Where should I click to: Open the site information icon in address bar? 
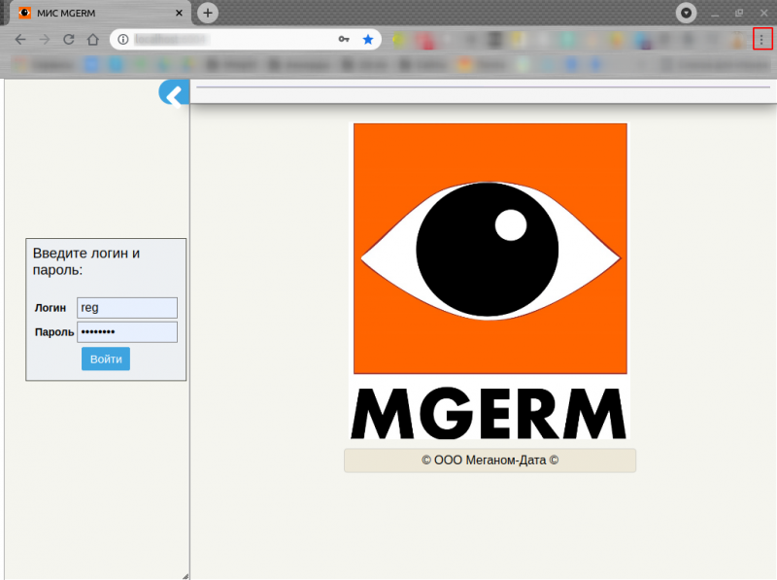pyautogui.click(x=123, y=40)
